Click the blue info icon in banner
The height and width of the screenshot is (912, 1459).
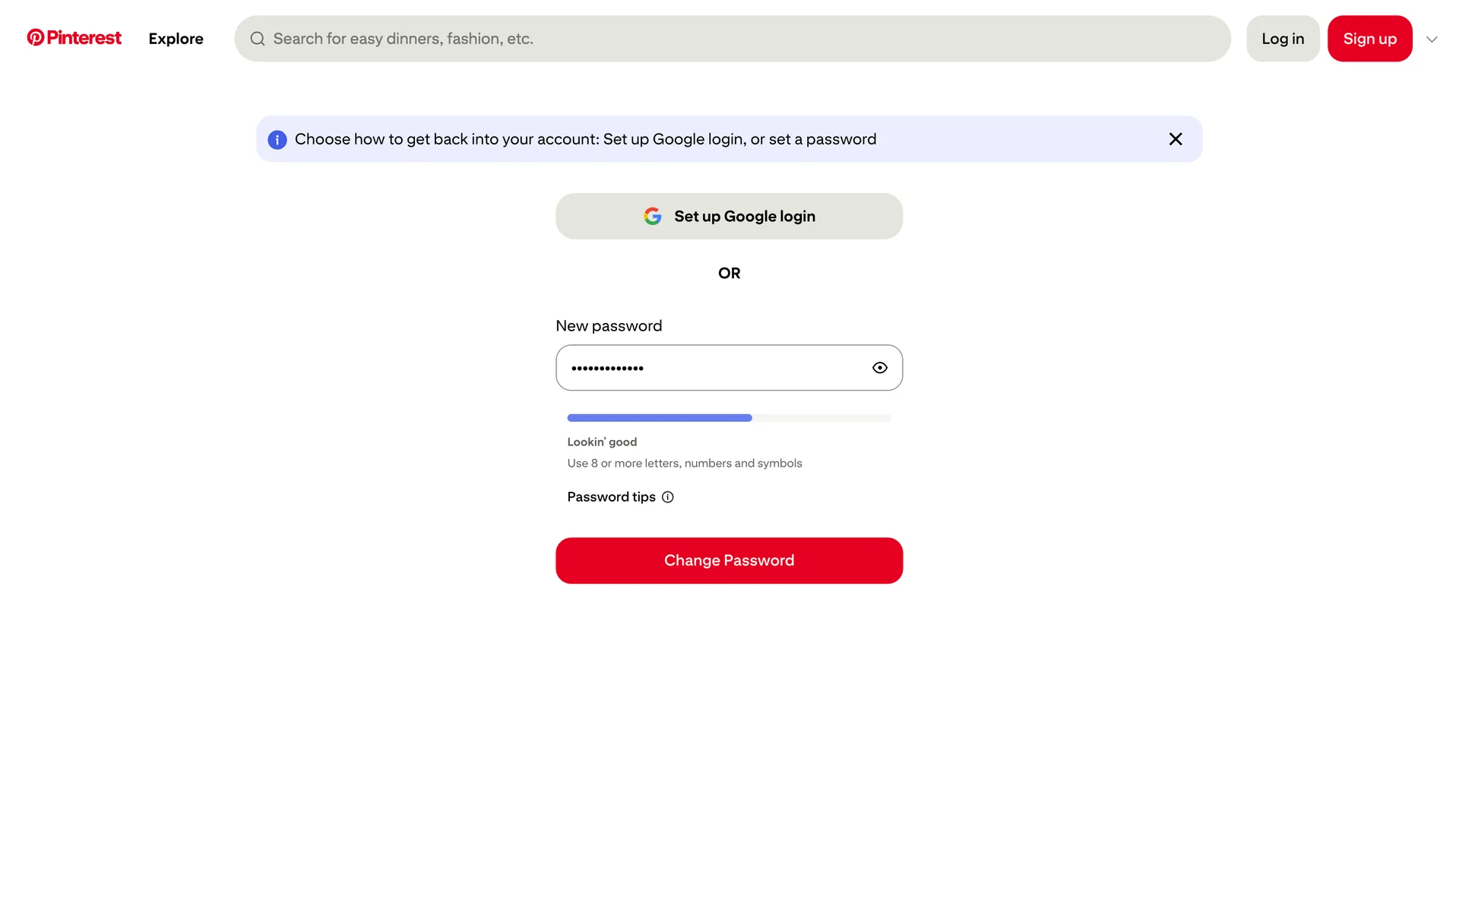coord(277,140)
